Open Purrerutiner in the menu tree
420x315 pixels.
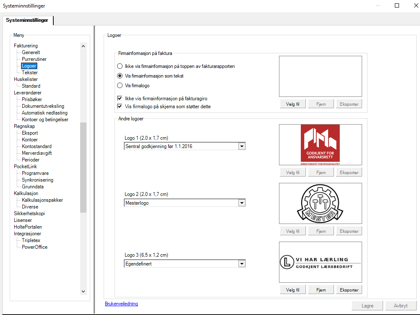[x=34, y=59]
